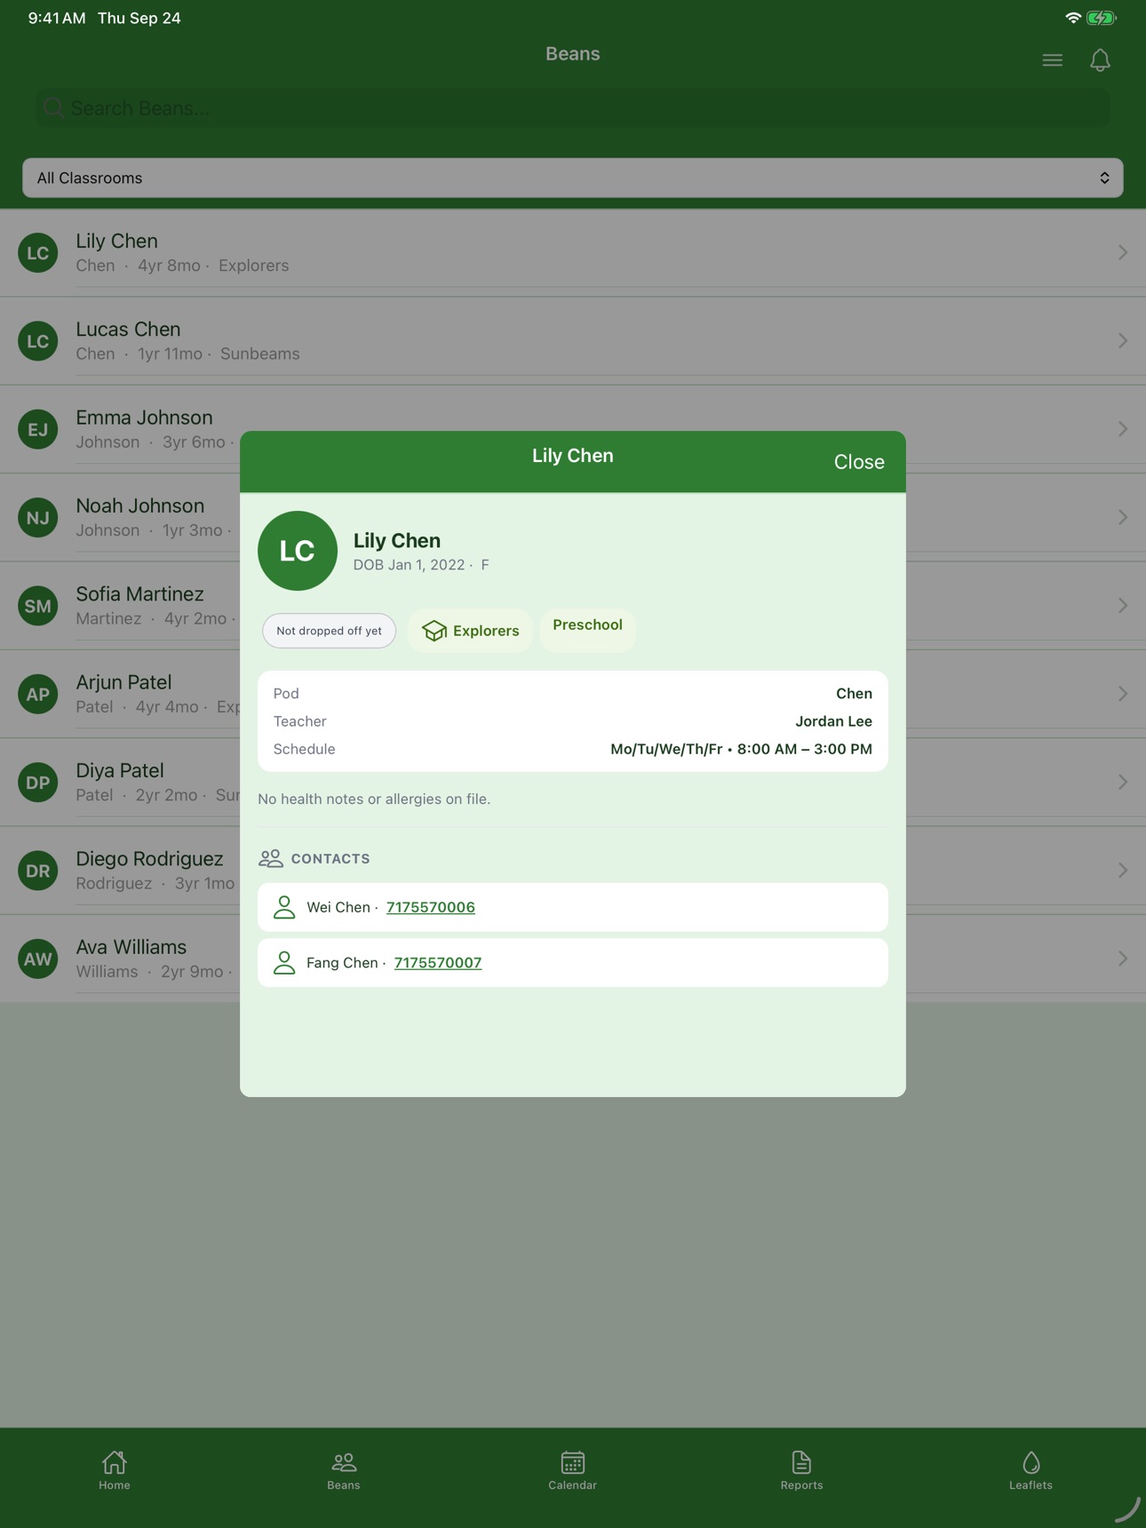Tap the Not dropped off yet badge
This screenshot has width=1146, height=1528.
[329, 631]
